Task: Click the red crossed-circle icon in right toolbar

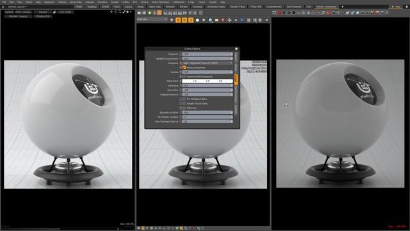Action: [x=329, y=13]
